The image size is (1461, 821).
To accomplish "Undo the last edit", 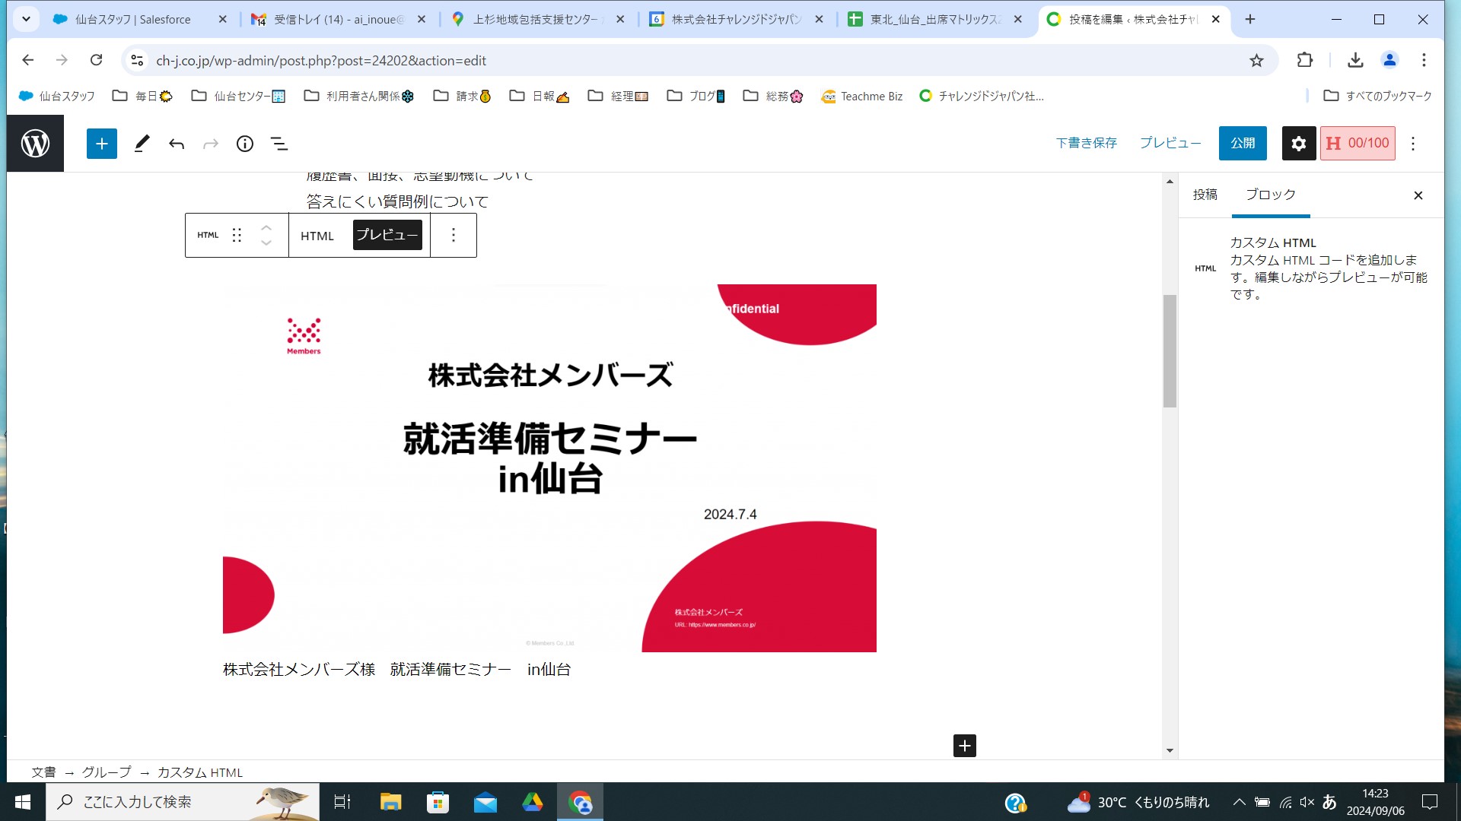I will pos(177,144).
